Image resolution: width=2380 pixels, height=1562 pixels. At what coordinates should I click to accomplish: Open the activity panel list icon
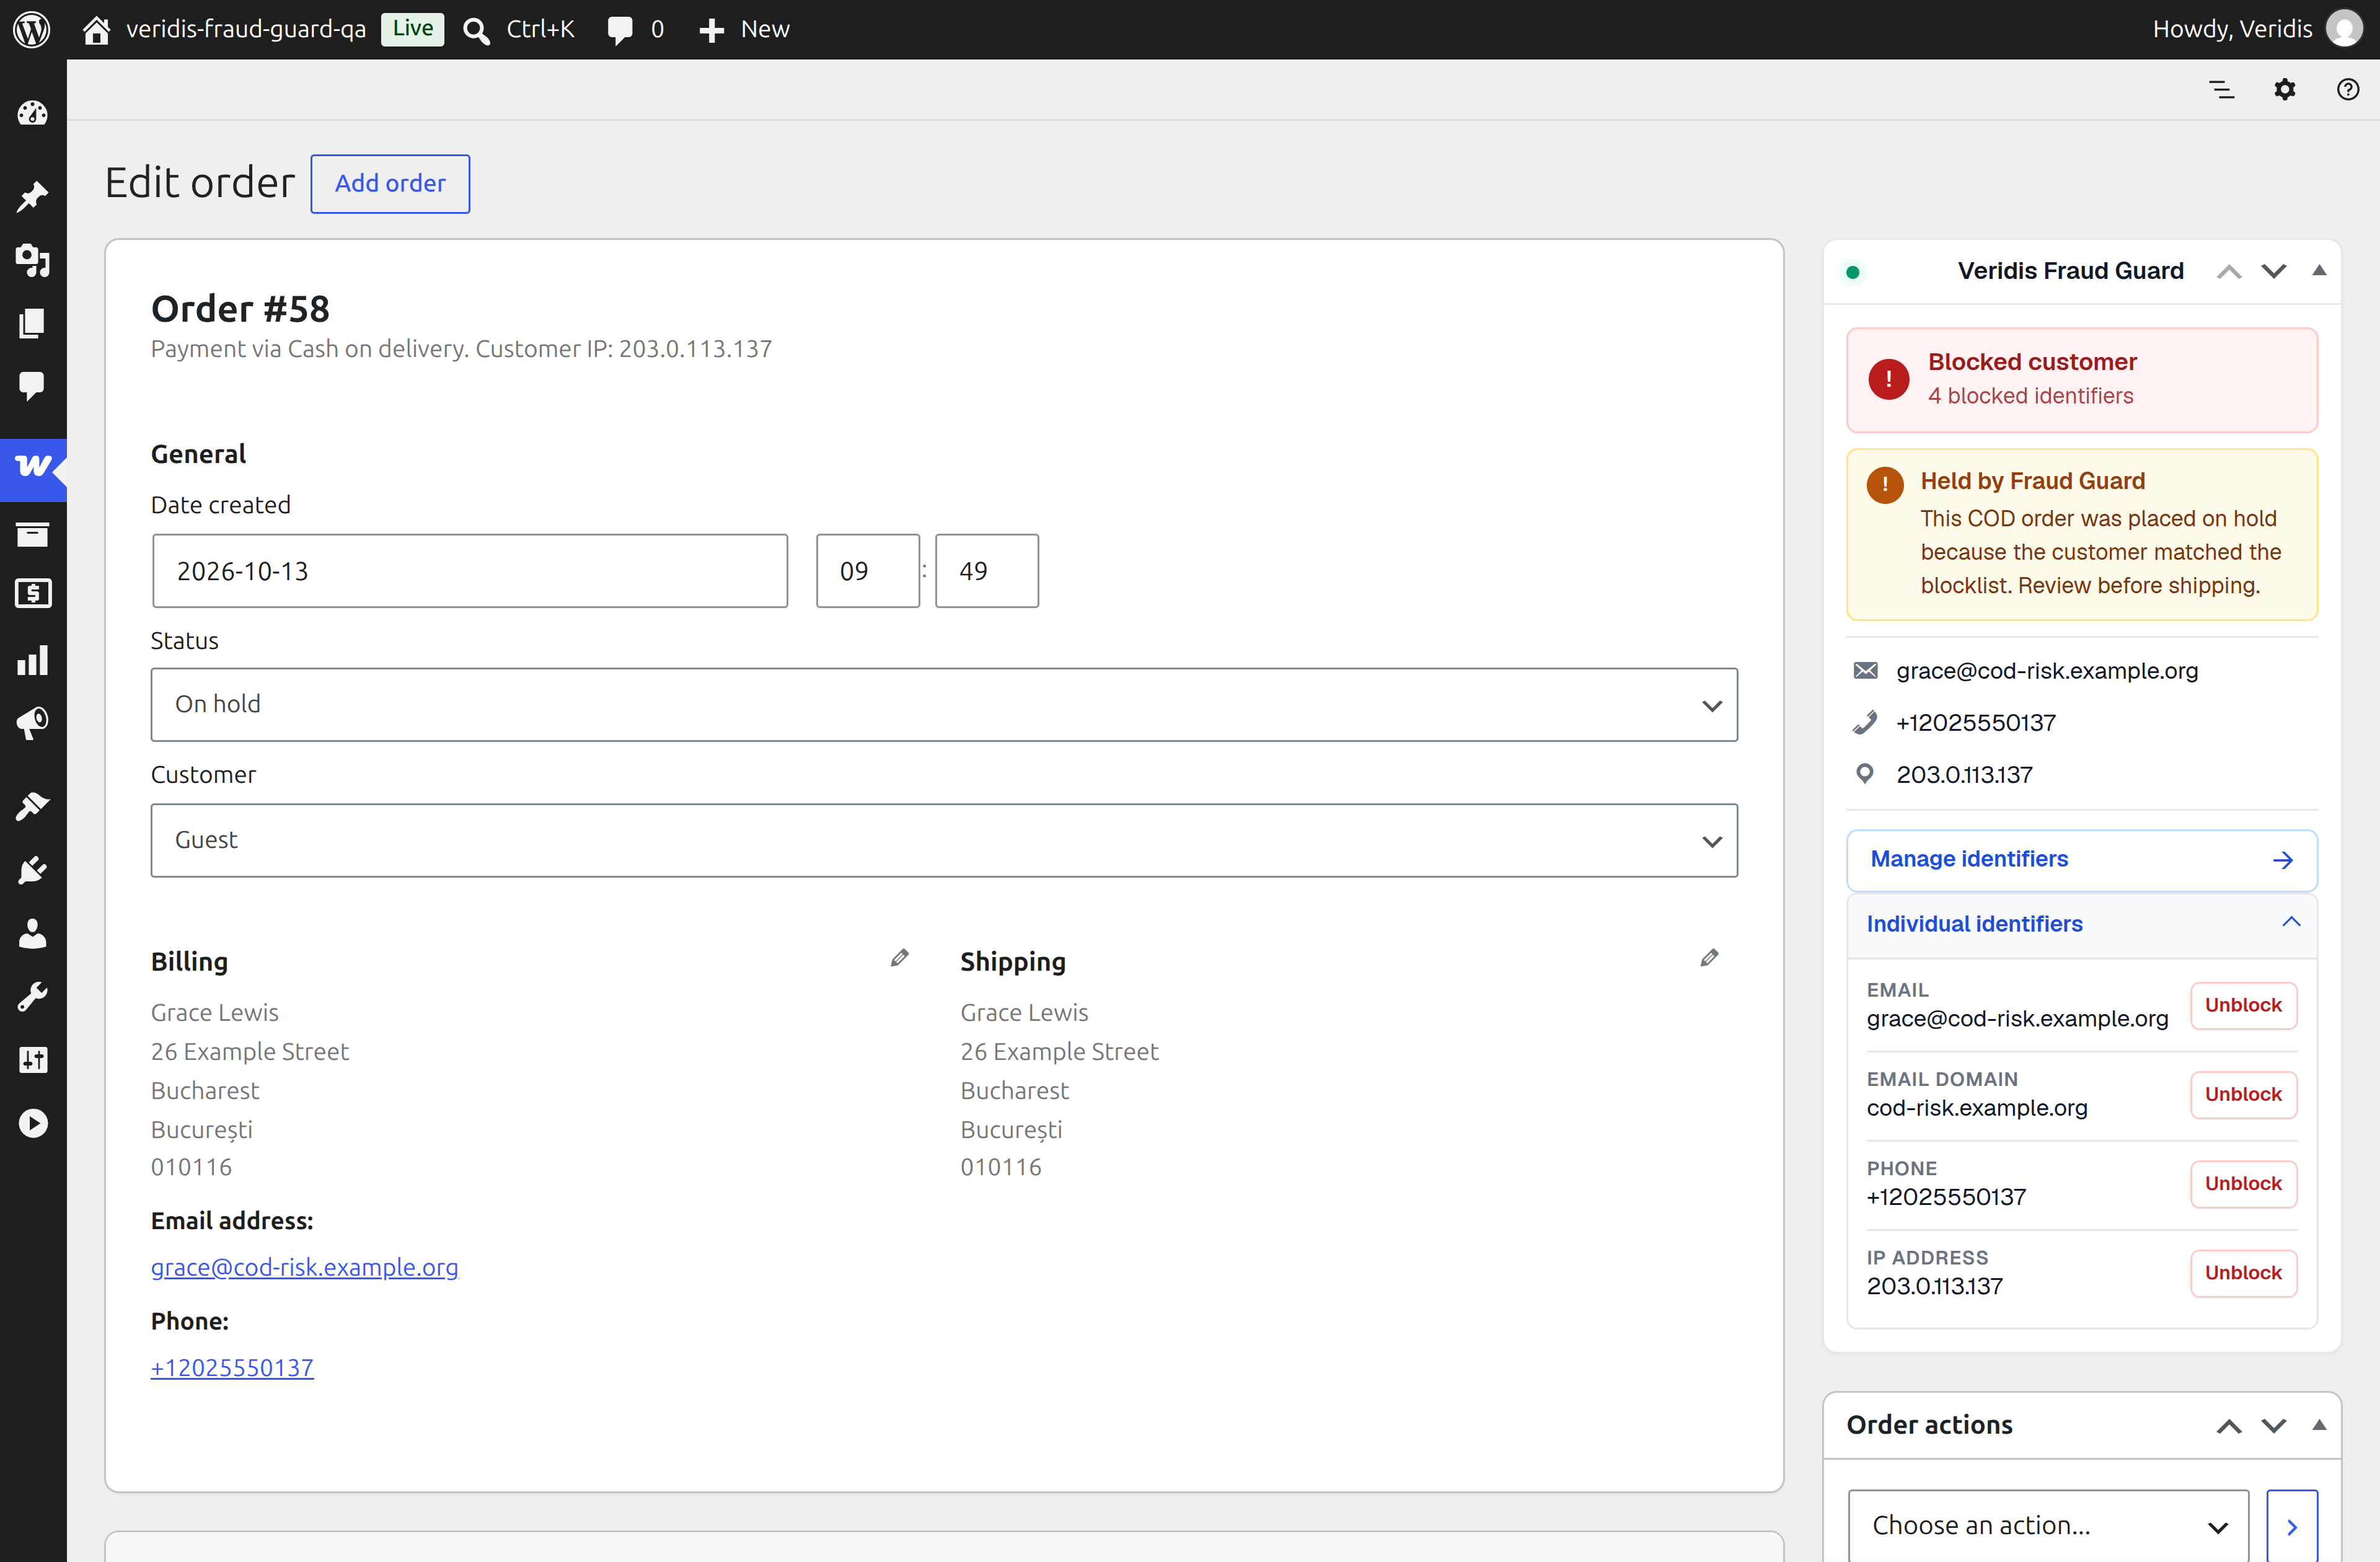tap(2221, 90)
